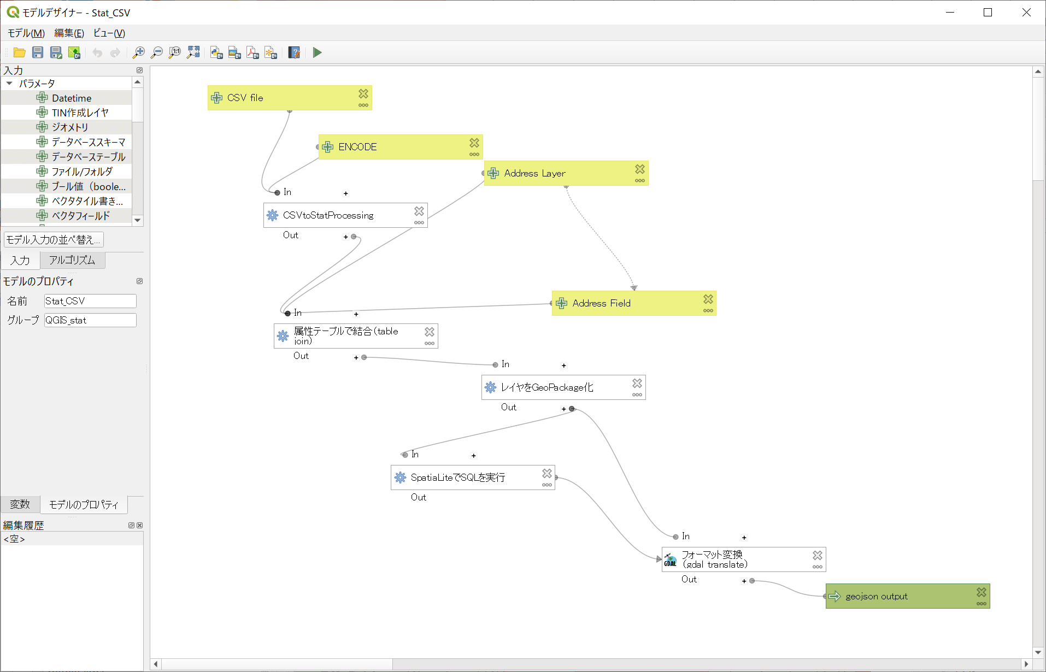Export model as image

coord(234,52)
